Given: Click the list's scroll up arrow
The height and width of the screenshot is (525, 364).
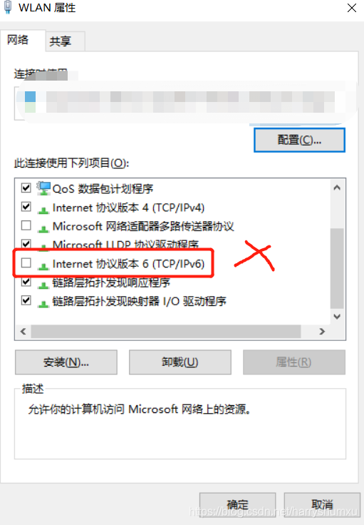Looking at the screenshot, I should tap(337, 188).
